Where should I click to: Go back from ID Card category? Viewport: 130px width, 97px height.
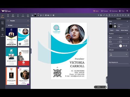coord(28,25)
